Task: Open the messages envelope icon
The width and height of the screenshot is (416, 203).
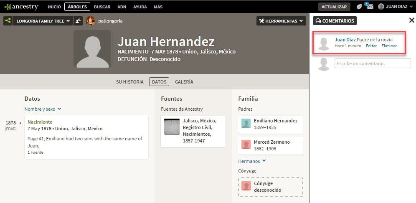Action: click(x=370, y=7)
